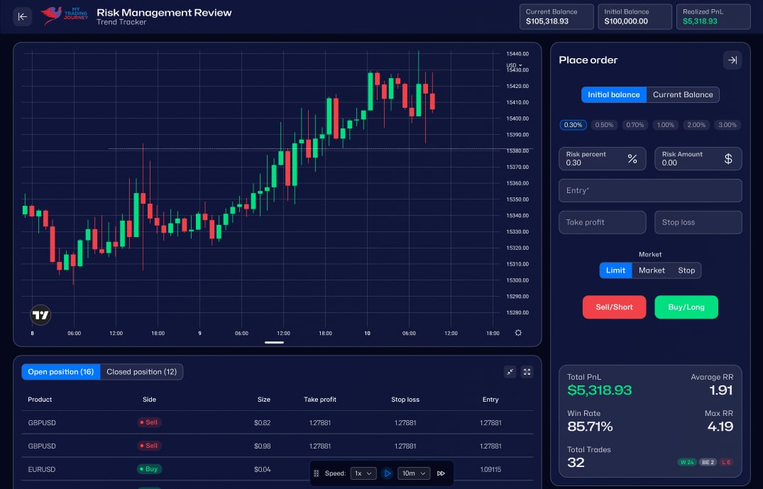Select the Open position (16) tab
Screen dimensions: 763x489
pyautogui.click(x=61, y=372)
